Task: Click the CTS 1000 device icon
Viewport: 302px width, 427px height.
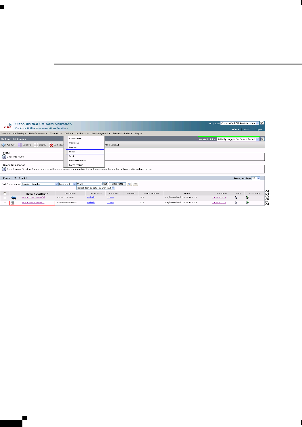Action: coord(14,198)
